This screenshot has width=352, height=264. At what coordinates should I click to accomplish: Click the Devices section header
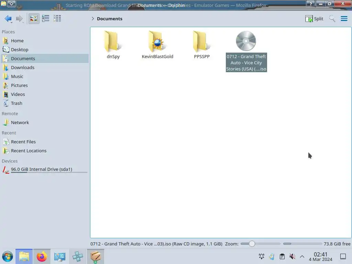click(10, 161)
